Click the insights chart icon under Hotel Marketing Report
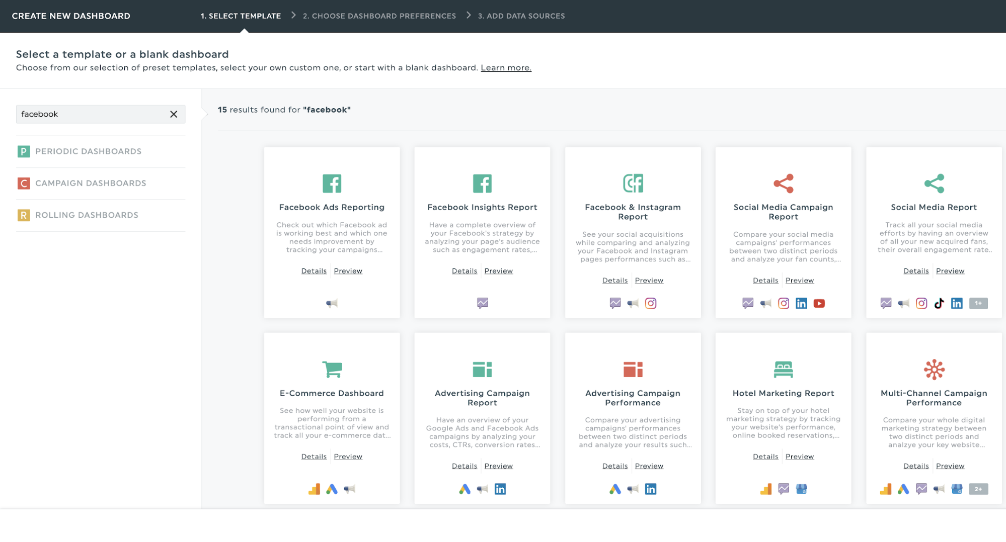 [x=784, y=489]
